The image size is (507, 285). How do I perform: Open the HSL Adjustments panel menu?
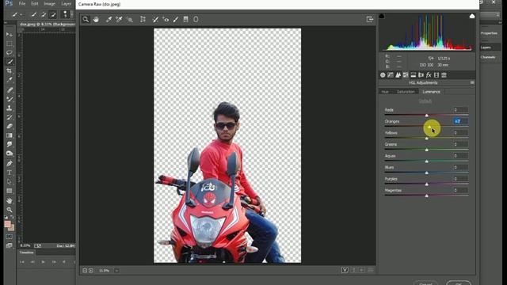[x=472, y=82]
